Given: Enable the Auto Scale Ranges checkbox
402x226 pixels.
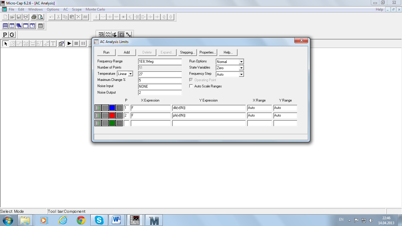Looking at the screenshot, I should click(191, 86).
